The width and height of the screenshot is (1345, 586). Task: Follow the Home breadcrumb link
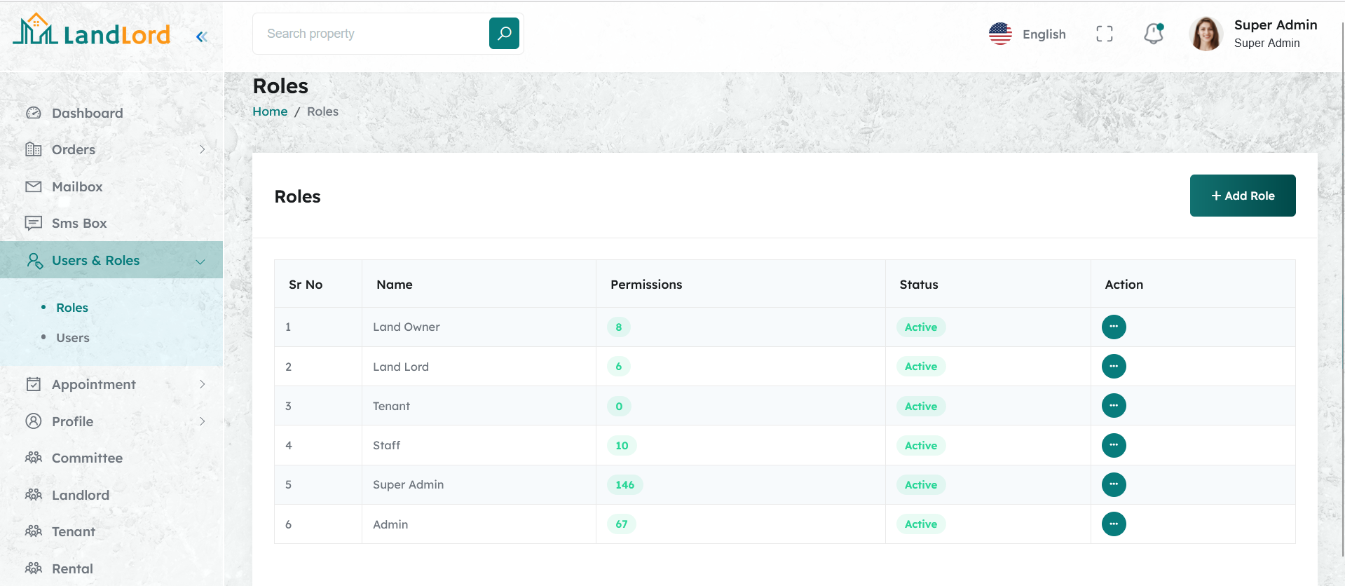click(270, 111)
